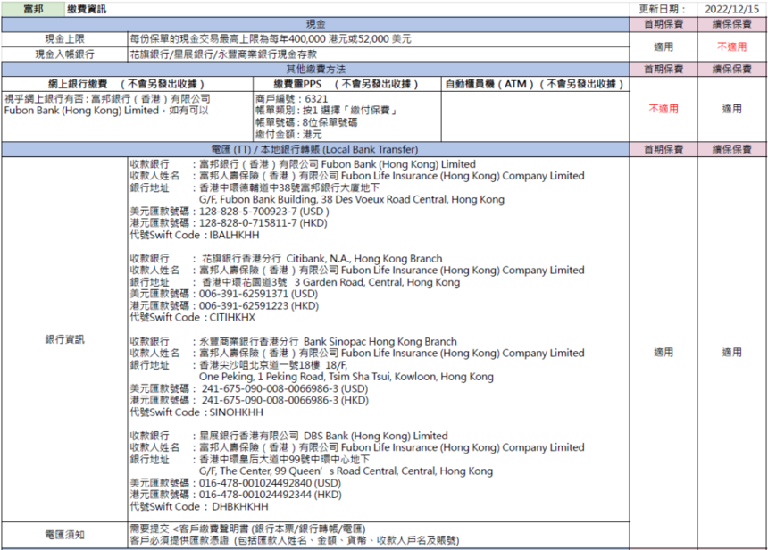The image size is (768, 550).
Task: Click the 收款銀行 line for DBS Bank (Hong Kong) Limited
Action: (289, 436)
